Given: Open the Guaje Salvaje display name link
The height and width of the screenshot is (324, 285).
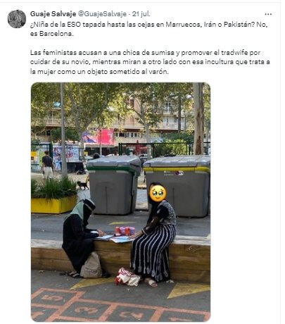Looking at the screenshot, I should tap(53, 14).
